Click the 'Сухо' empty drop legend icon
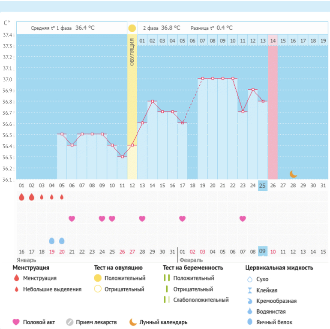This screenshot has width=330, height=329. point(249,279)
